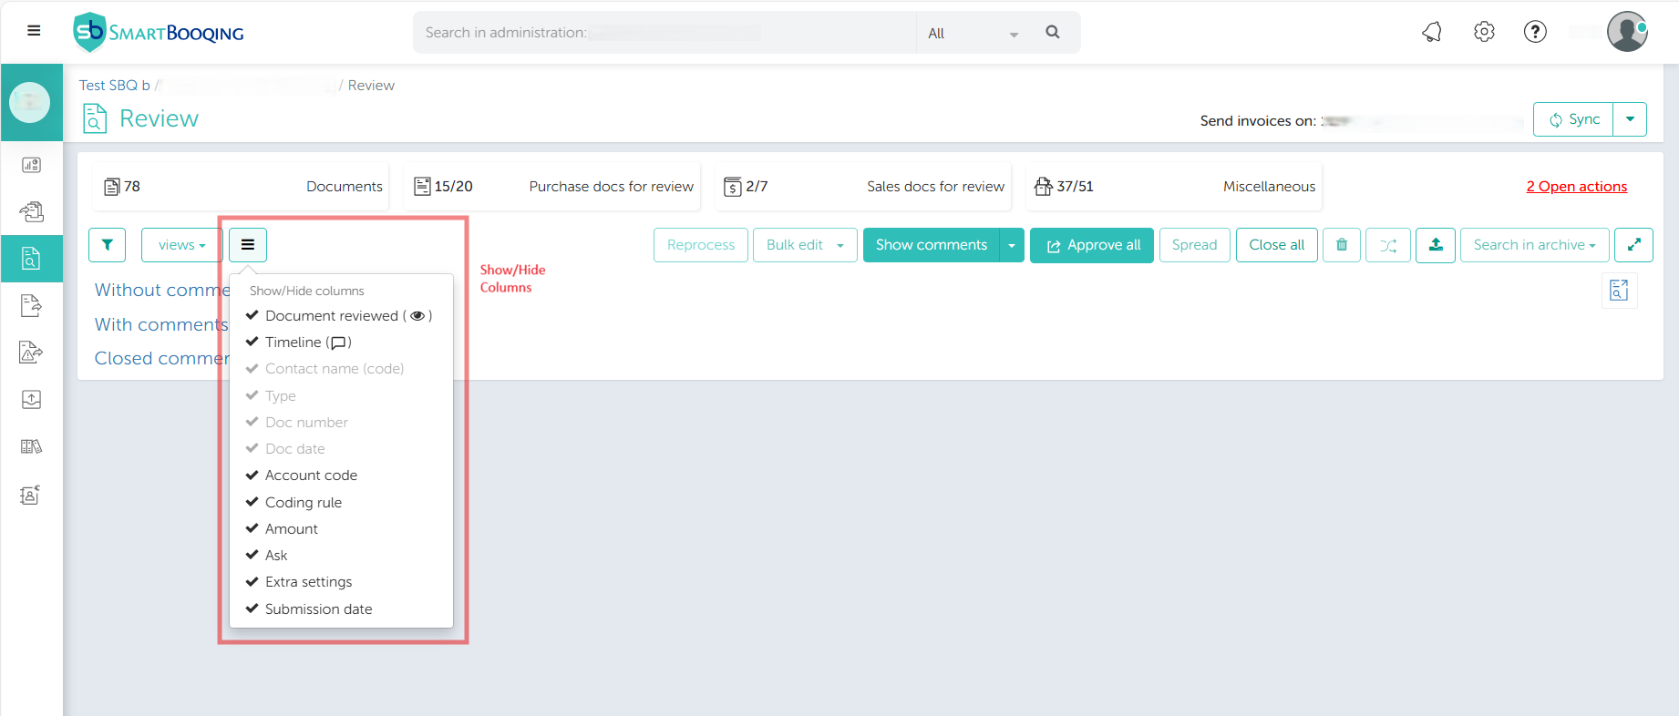The height and width of the screenshot is (716, 1679).
Task: Expand table to fullscreen
Action: pyautogui.click(x=1633, y=245)
